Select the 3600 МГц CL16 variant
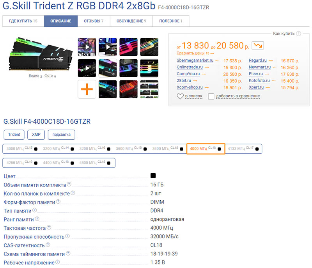 131,149
